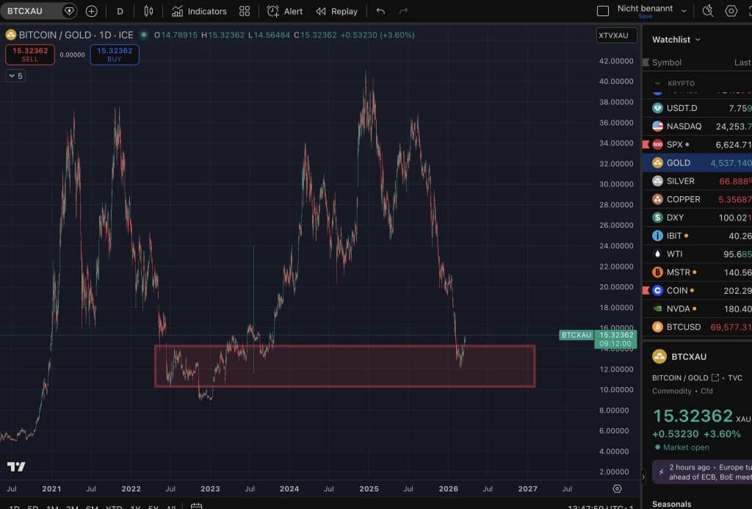Screen dimensions: 752x509
Task: Click the BTCUSD last price 69,577.31
Action: (731, 327)
